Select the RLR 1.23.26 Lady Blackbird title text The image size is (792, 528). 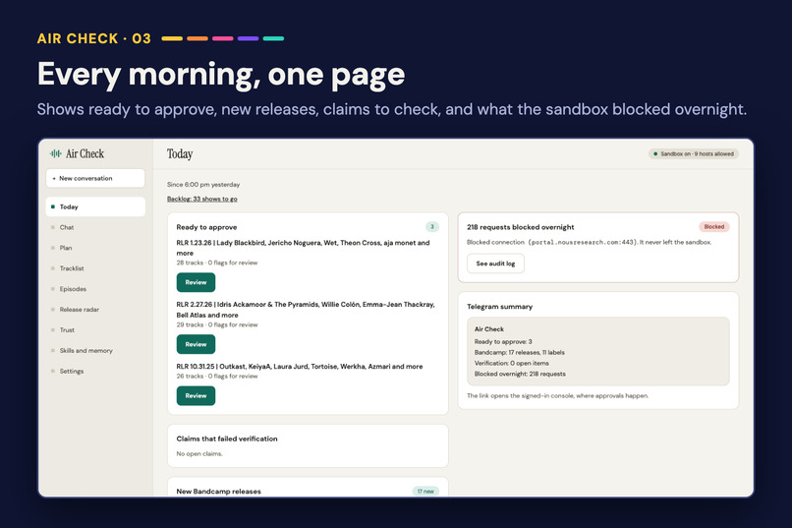pyautogui.click(x=303, y=248)
